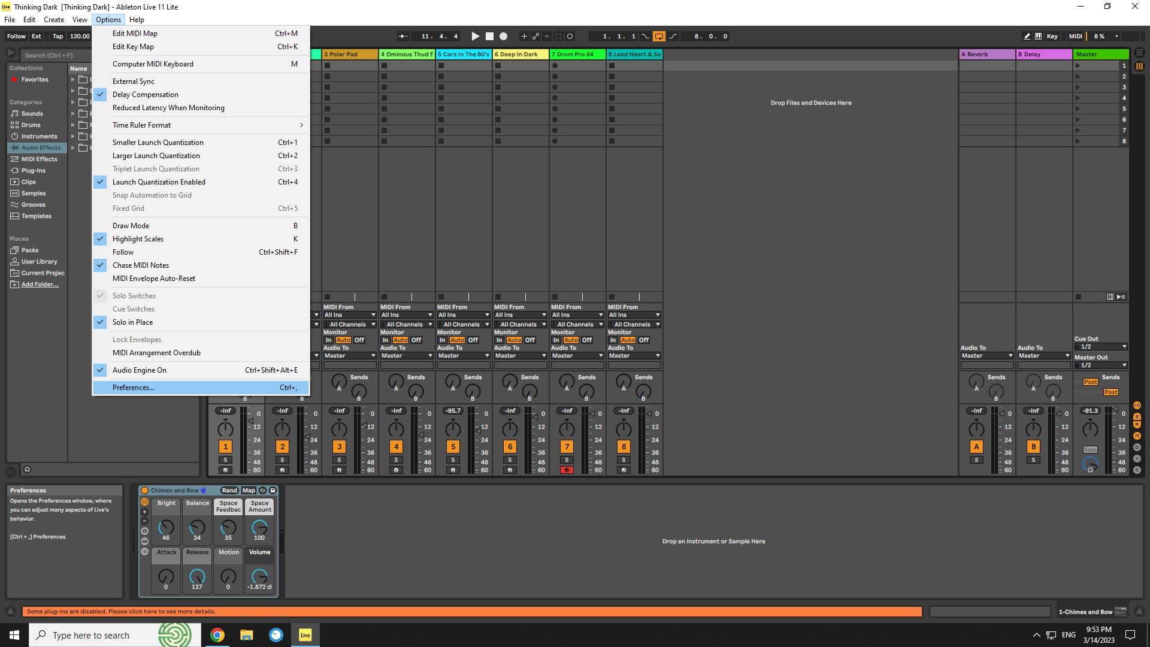Open the Create menu
1150x647 pixels.
coord(53,20)
